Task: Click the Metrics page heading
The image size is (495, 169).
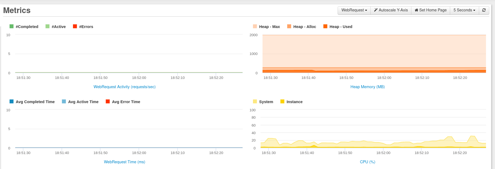Action: (17, 10)
